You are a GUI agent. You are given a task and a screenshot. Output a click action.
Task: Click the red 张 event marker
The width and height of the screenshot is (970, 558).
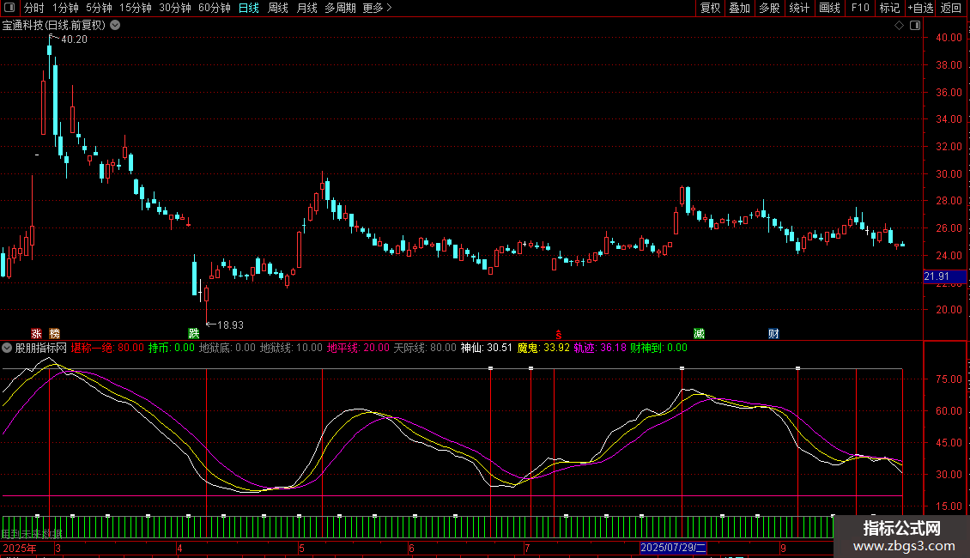[x=36, y=333]
